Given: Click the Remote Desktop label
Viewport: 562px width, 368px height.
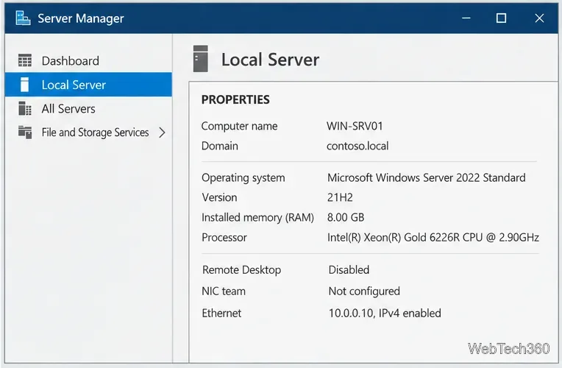Looking at the screenshot, I should (241, 270).
